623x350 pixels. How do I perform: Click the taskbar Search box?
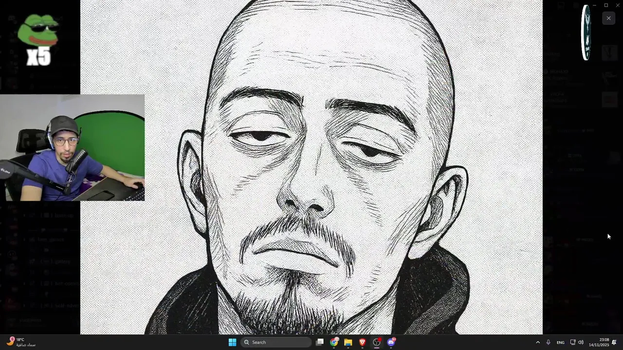pos(276,342)
